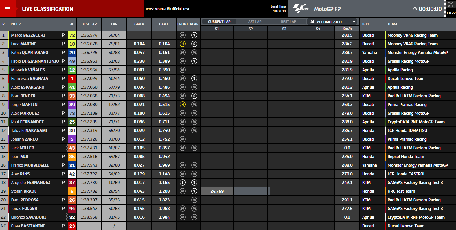The width and height of the screenshot is (456, 230).
Task: Click the GAP F. column header
Action: pos(164,24)
